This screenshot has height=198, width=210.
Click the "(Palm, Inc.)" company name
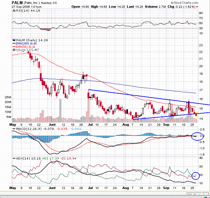pos(32,3)
